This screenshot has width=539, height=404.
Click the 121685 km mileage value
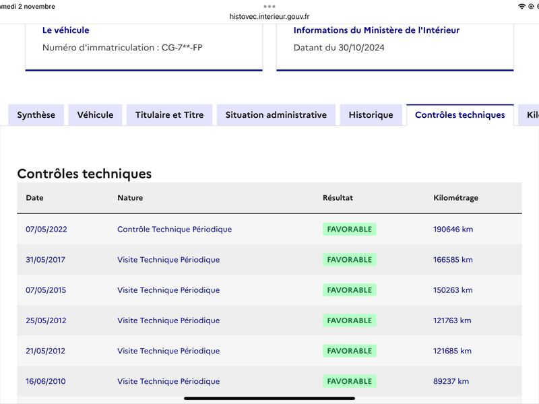pyautogui.click(x=452, y=351)
